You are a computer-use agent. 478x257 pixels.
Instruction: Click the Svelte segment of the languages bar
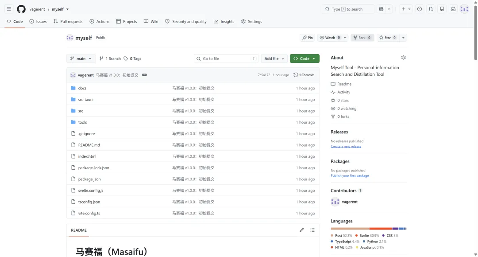(x=381, y=229)
